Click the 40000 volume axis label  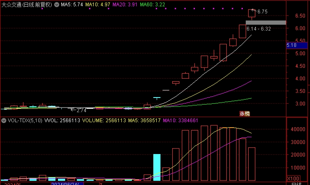pyautogui.click(x=298, y=129)
